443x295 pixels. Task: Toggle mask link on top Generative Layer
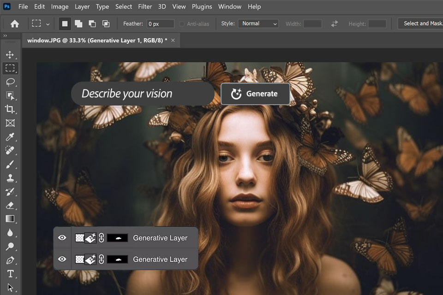coord(102,238)
